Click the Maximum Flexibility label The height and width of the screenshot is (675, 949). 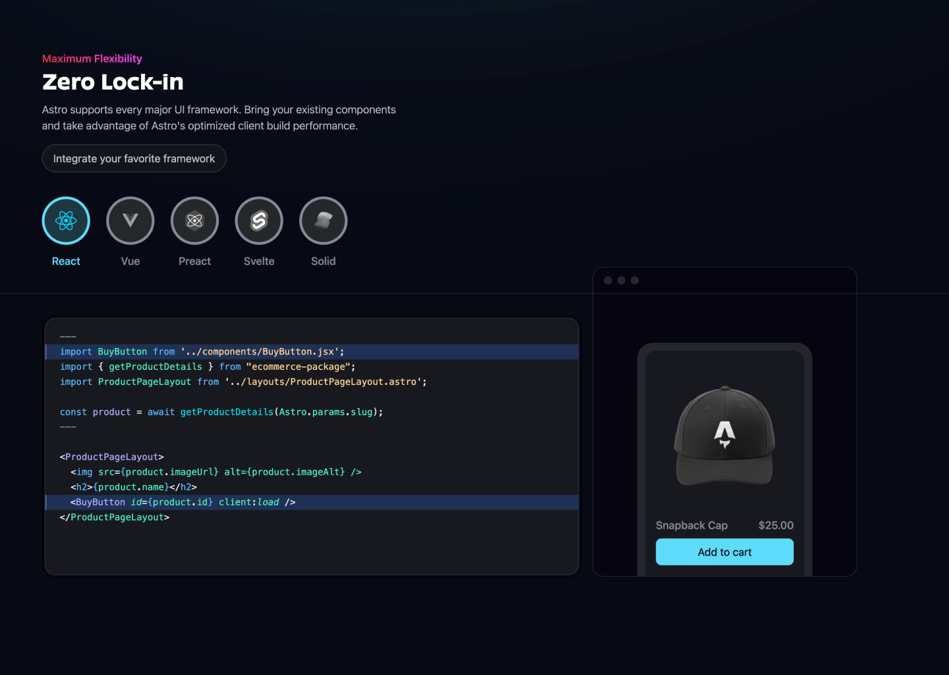tap(92, 59)
